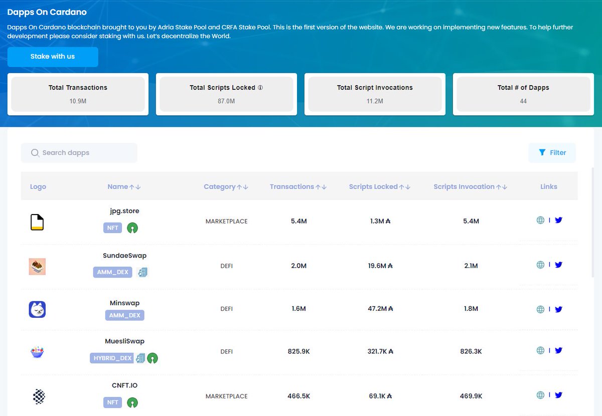Toggle sort on Scripts Locked column

pyautogui.click(x=403, y=186)
